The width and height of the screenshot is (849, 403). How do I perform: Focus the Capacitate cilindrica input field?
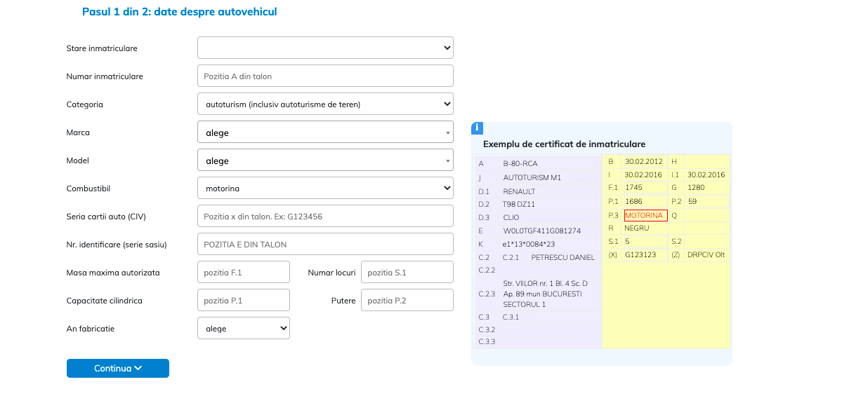pyautogui.click(x=244, y=300)
